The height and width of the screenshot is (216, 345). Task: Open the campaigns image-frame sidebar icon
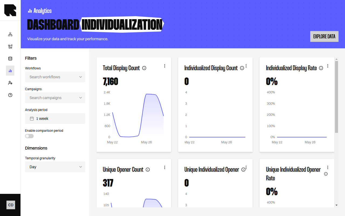point(10,46)
